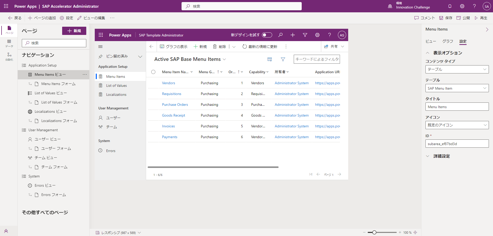Click the question mark in preview header
Screen dimensions: 493x236
pos(329,35)
